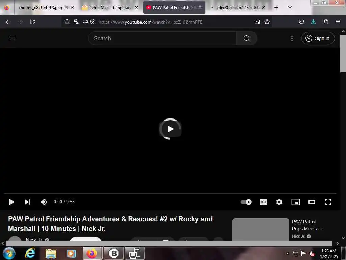This screenshot has width=346, height=260.
Task: Play the video using the center play button
Action: [170, 129]
